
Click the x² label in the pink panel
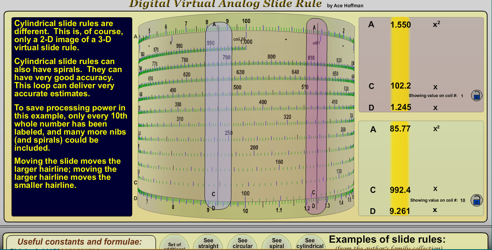tap(436, 24)
